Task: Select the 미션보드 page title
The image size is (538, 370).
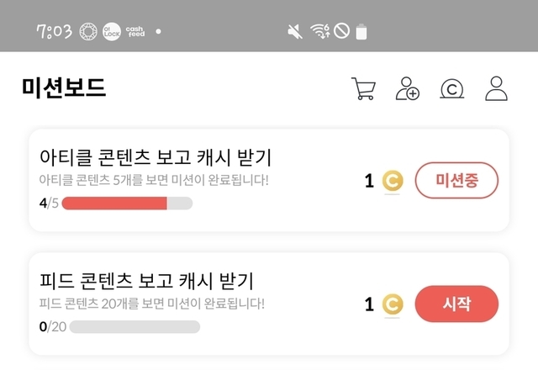Action: (x=64, y=88)
